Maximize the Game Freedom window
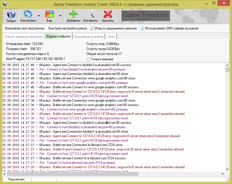The image size is (232, 184). [214, 3]
